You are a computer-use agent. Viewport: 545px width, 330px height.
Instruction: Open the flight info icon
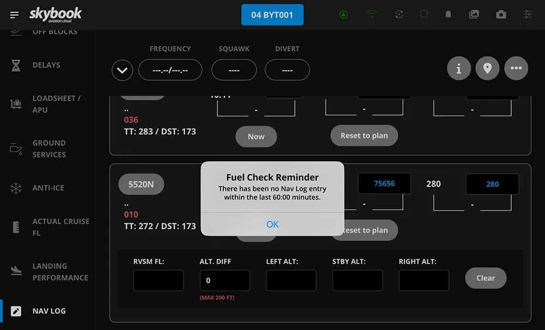click(x=459, y=68)
